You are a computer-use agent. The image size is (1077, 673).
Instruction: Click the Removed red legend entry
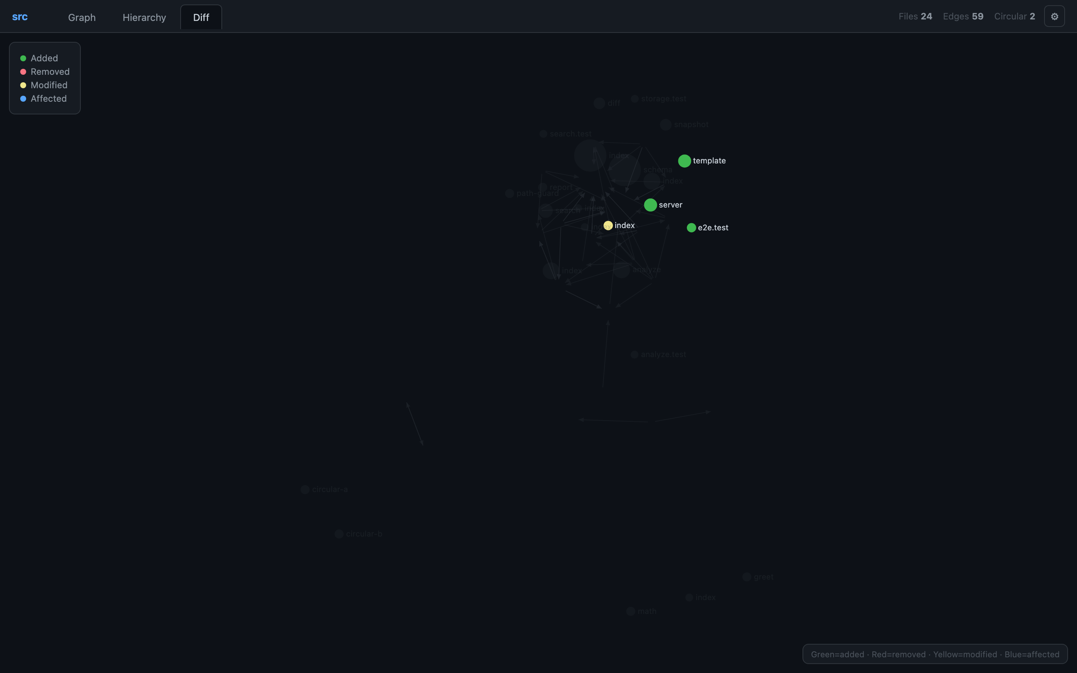(45, 72)
